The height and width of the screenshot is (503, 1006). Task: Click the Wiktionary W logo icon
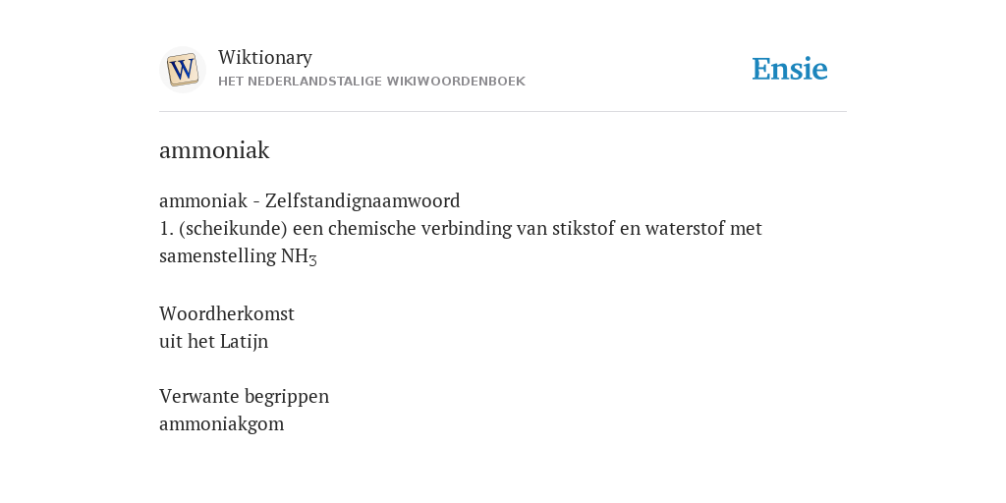[x=182, y=70]
